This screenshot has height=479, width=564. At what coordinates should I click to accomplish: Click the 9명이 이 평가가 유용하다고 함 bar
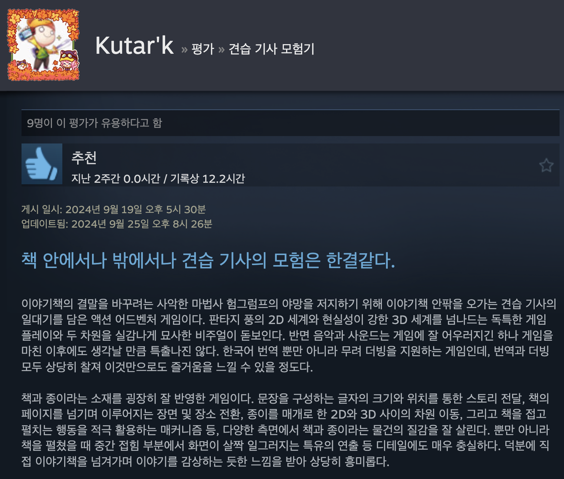coord(290,123)
